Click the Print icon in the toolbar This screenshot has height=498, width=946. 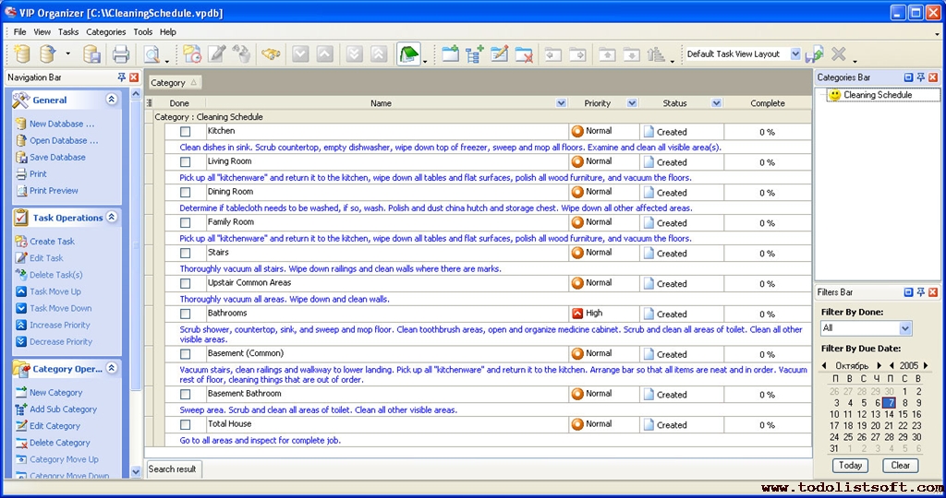point(120,54)
